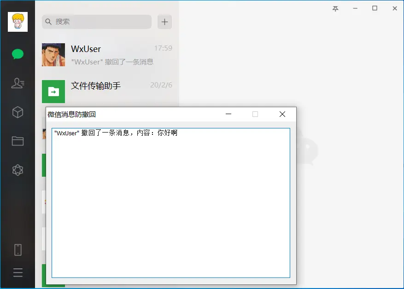This screenshot has height=289, width=404.
Task: Click the recalled message preview under WxUser
Action: coord(112,62)
